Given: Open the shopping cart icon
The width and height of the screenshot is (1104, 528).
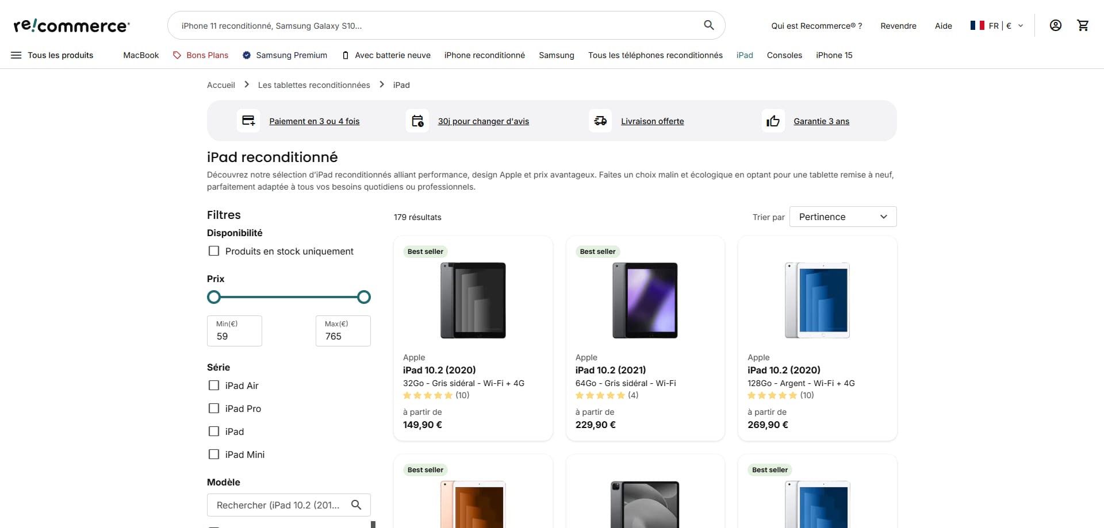Looking at the screenshot, I should point(1083,25).
